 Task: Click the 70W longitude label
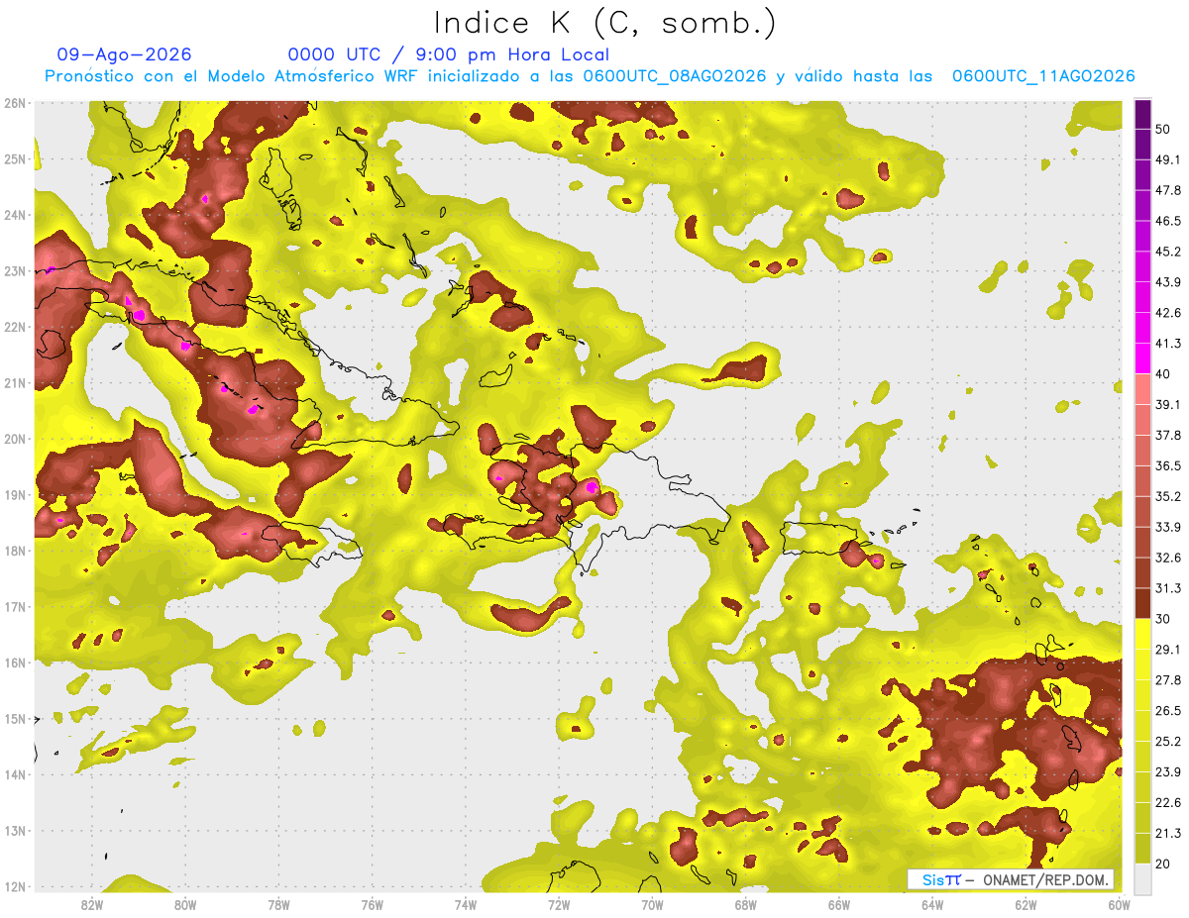point(652,905)
